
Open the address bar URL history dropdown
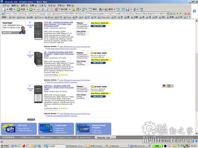point(168,14)
